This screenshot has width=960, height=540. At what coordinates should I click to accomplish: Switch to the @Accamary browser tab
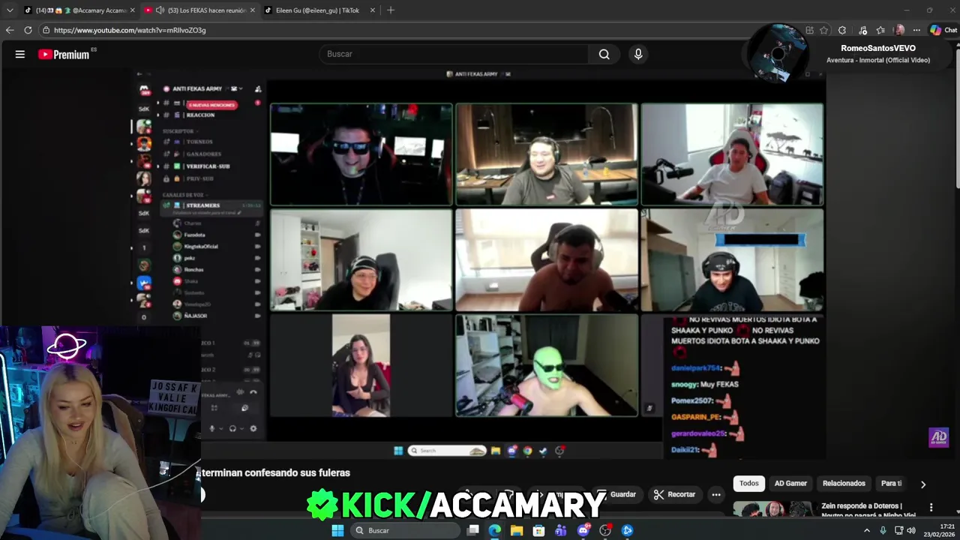pos(79,10)
